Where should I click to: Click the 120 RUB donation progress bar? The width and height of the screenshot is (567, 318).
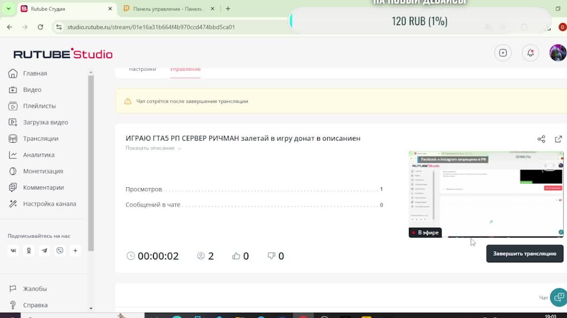click(420, 21)
